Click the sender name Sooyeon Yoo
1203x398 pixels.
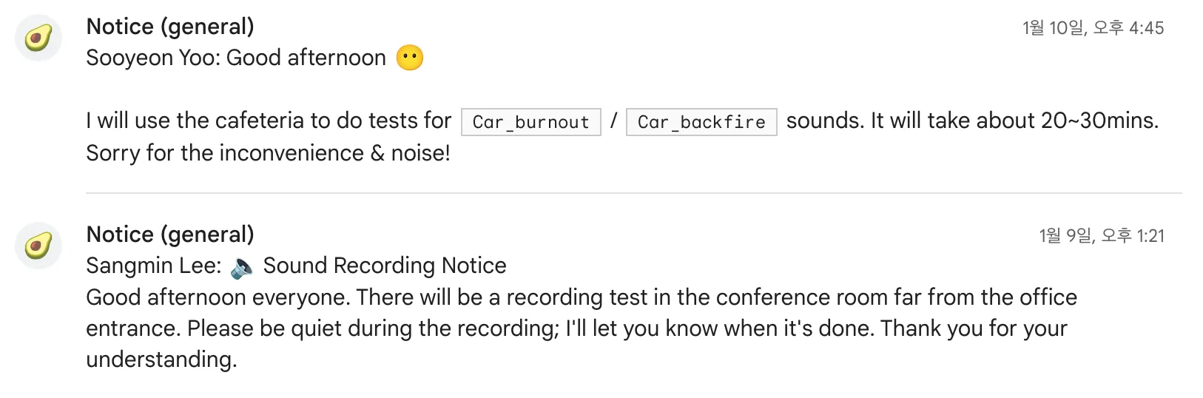click(x=152, y=58)
